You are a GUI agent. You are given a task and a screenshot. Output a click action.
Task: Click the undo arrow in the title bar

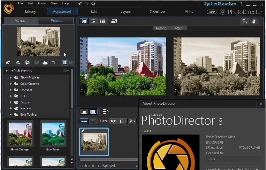point(80,4)
